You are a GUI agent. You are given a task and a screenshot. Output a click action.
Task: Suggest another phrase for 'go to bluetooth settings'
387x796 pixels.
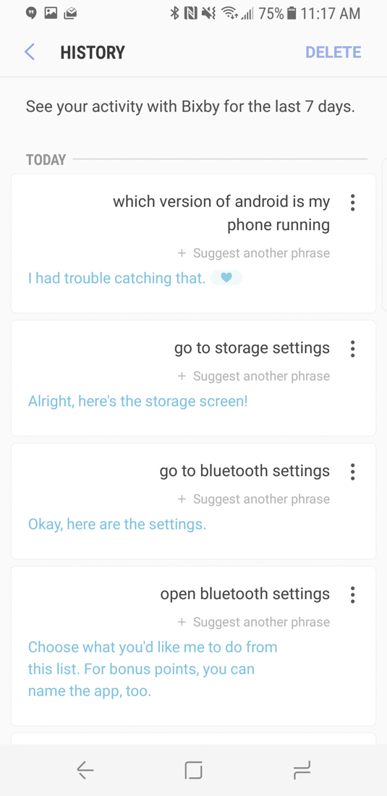click(254, 499)
